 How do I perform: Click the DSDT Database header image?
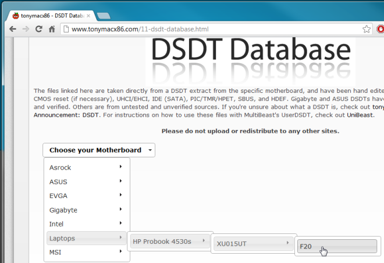coord(250,61)
